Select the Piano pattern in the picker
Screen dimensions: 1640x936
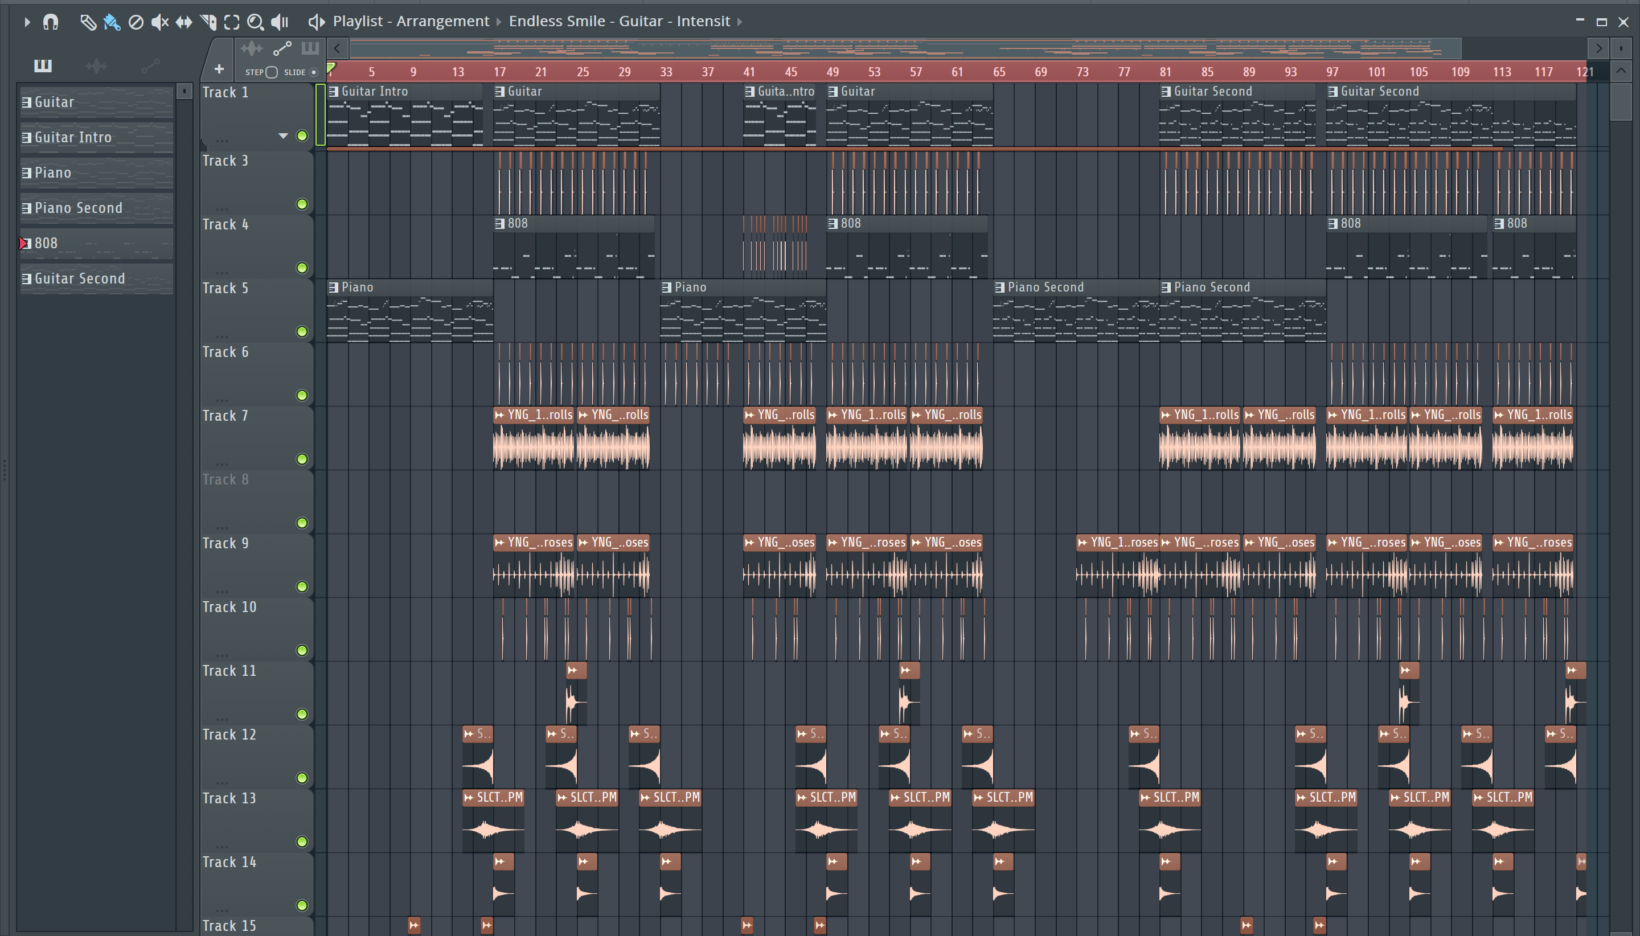click(x=96, y=173)
